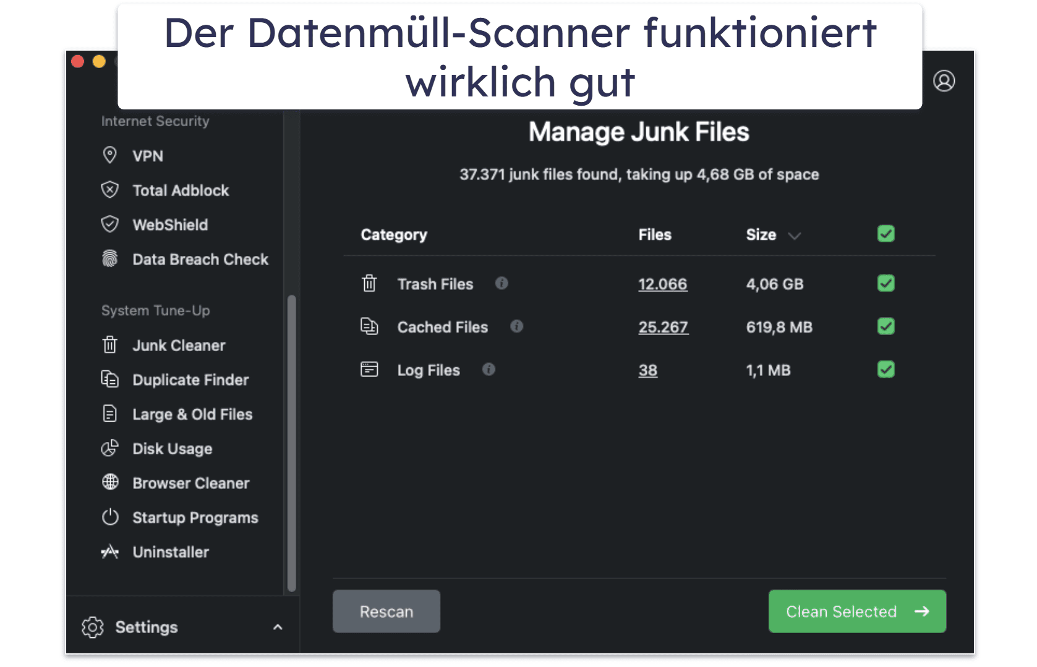The image size is (1037, 667).
Task: Click the Category column header
Action: (394, 235)
